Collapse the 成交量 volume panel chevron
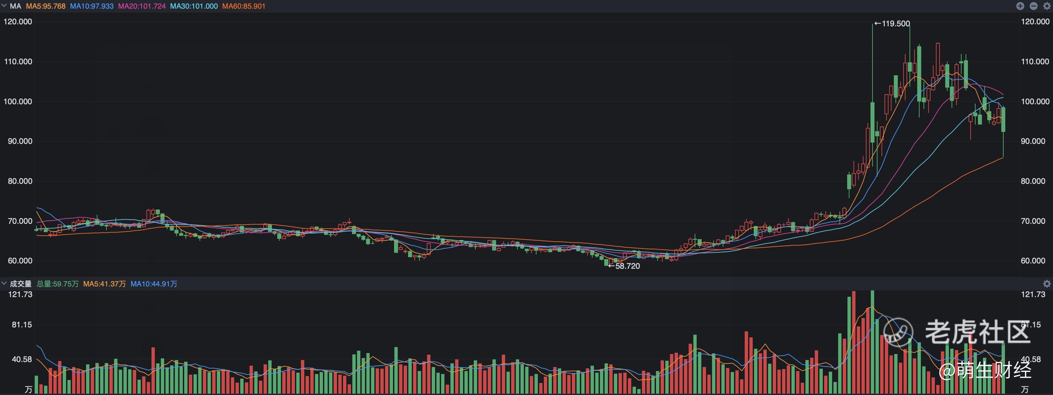 [4, 283]
